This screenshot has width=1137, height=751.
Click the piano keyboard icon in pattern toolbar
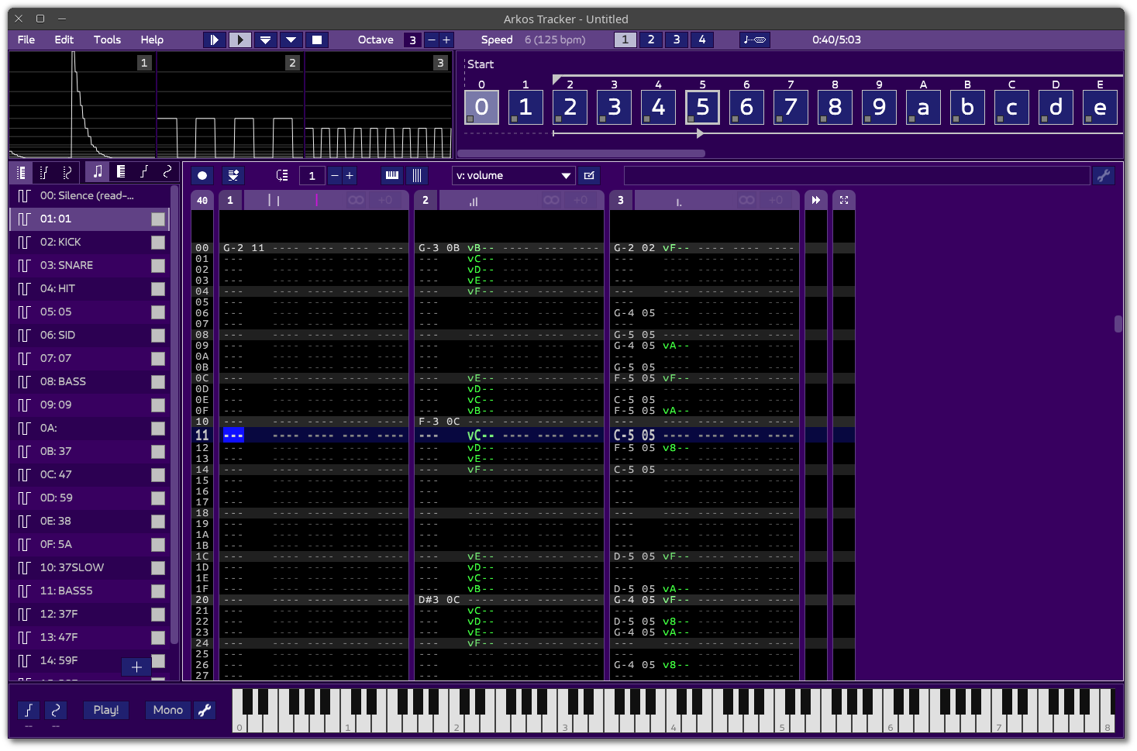point(392,176)
